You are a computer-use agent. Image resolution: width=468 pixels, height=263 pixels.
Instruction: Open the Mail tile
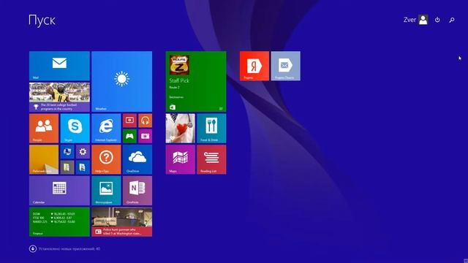click(59, 66)
